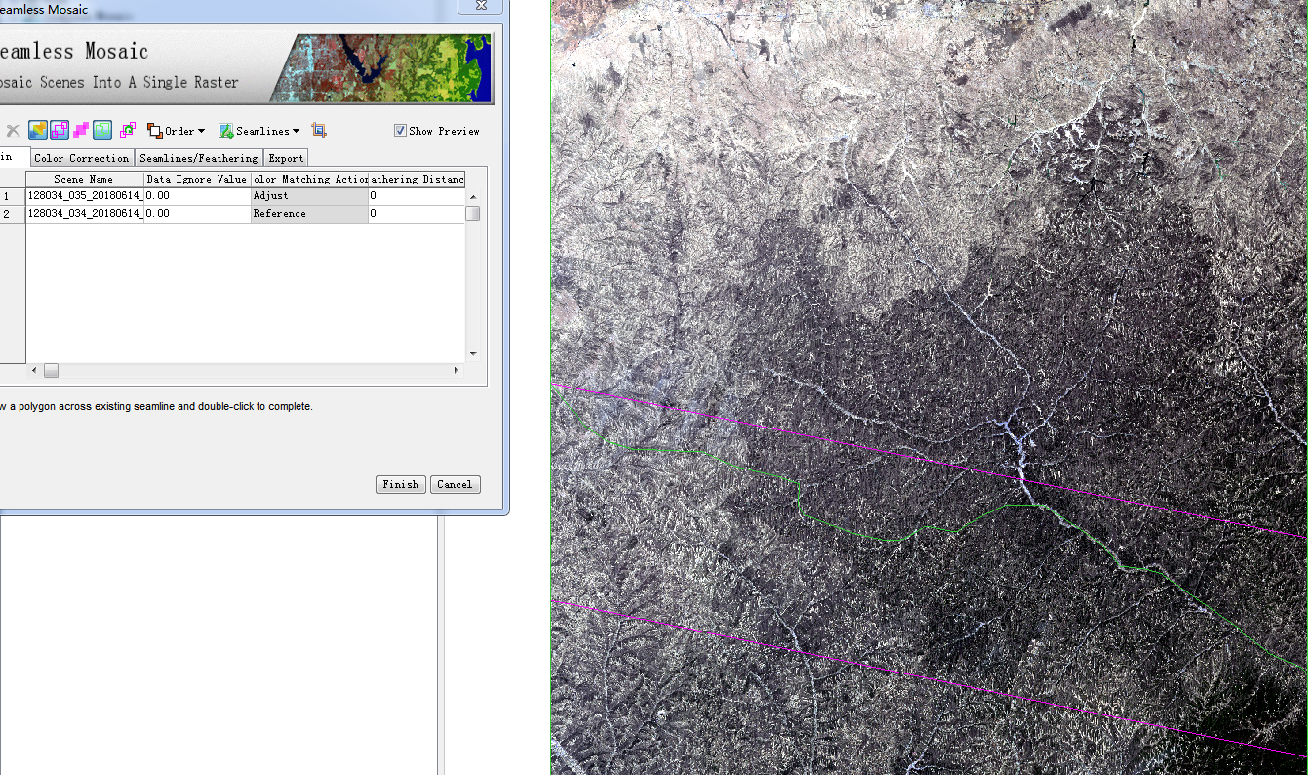Switch to the Seamlines/Feathering tab
Image resolution: width=1315 pixels, height=775 pixels.
pos(199,158)
